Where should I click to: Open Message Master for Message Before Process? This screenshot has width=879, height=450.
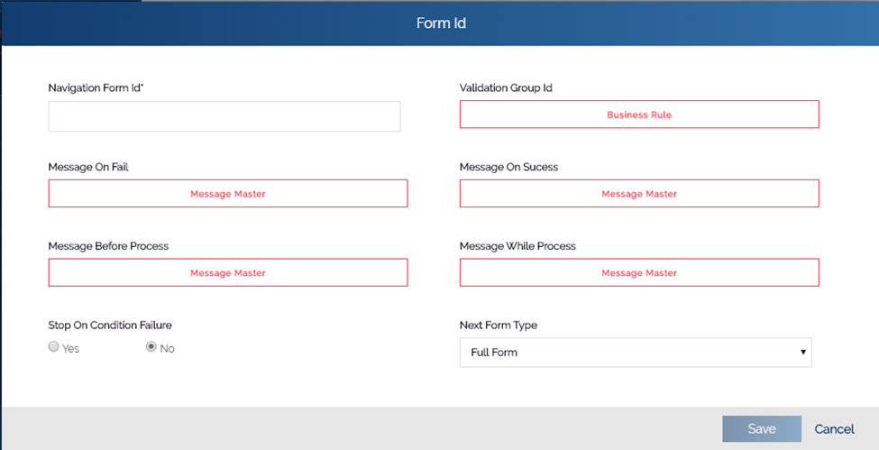227,272
